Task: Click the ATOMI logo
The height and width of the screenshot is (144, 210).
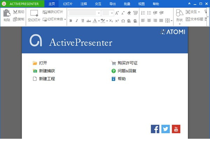Action: [173, 32]
